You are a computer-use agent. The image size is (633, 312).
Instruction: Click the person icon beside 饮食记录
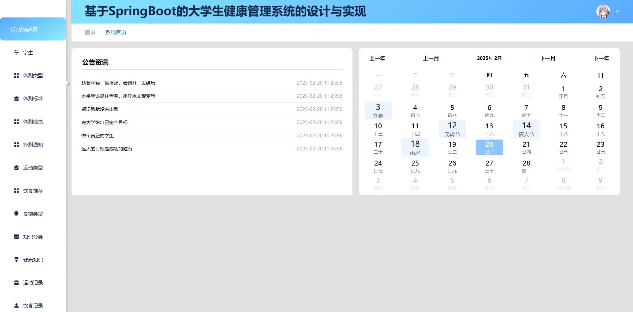(16, 306)
